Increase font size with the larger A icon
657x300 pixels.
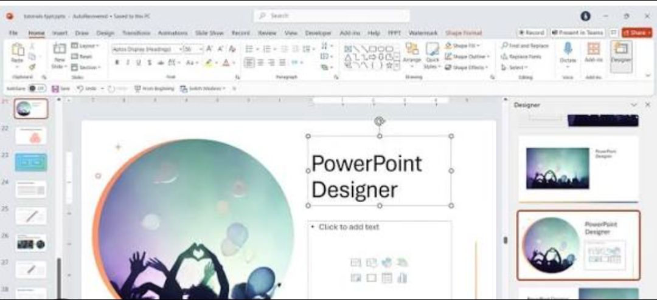click(209, 49)
